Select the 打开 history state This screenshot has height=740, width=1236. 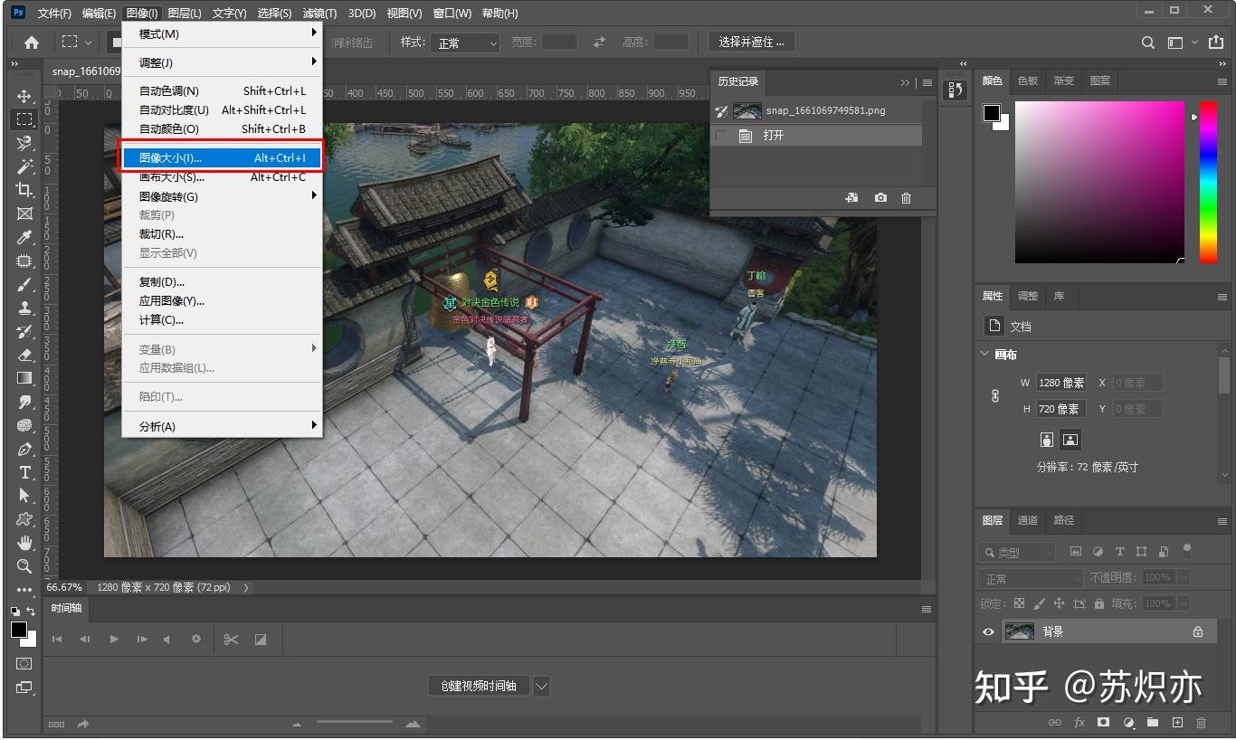(816, 136)
